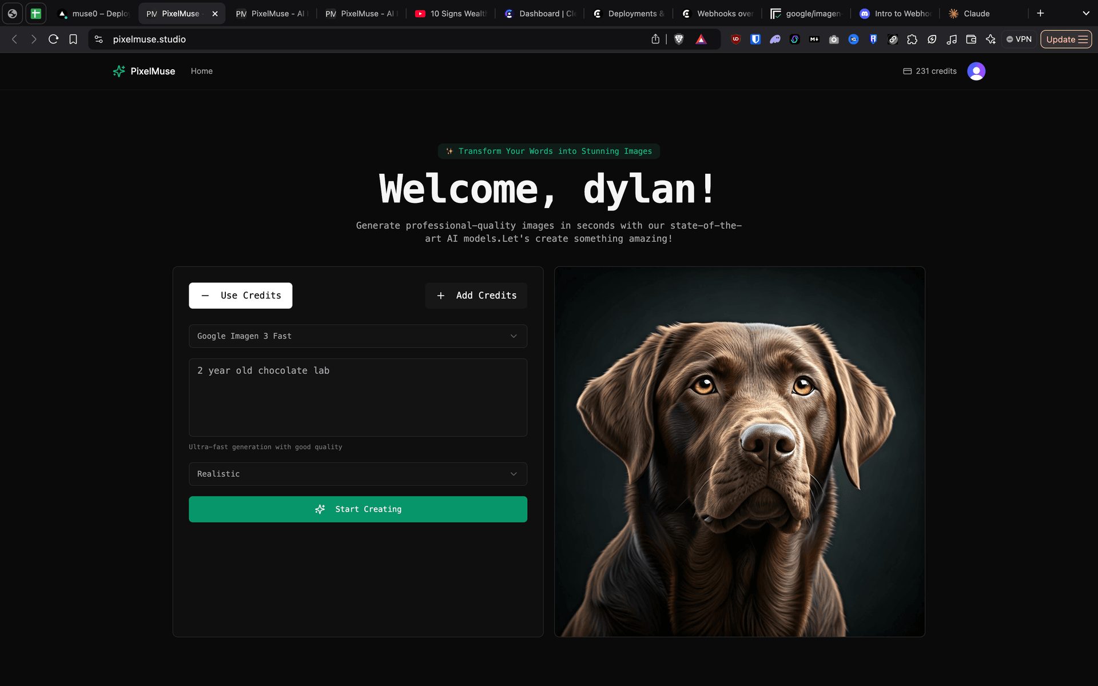Open the uBlock Origin extension icon
Image resolution: width=1098 pixels, height=686 pixels.
[x=736, y=39]
